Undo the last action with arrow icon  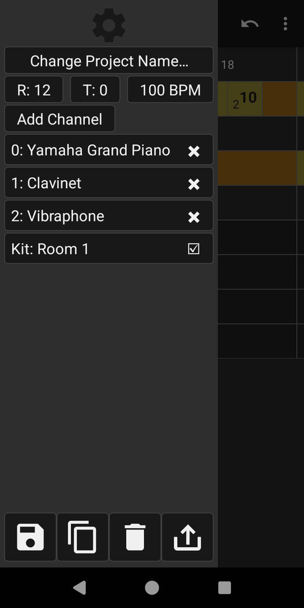tap(250, 24)
